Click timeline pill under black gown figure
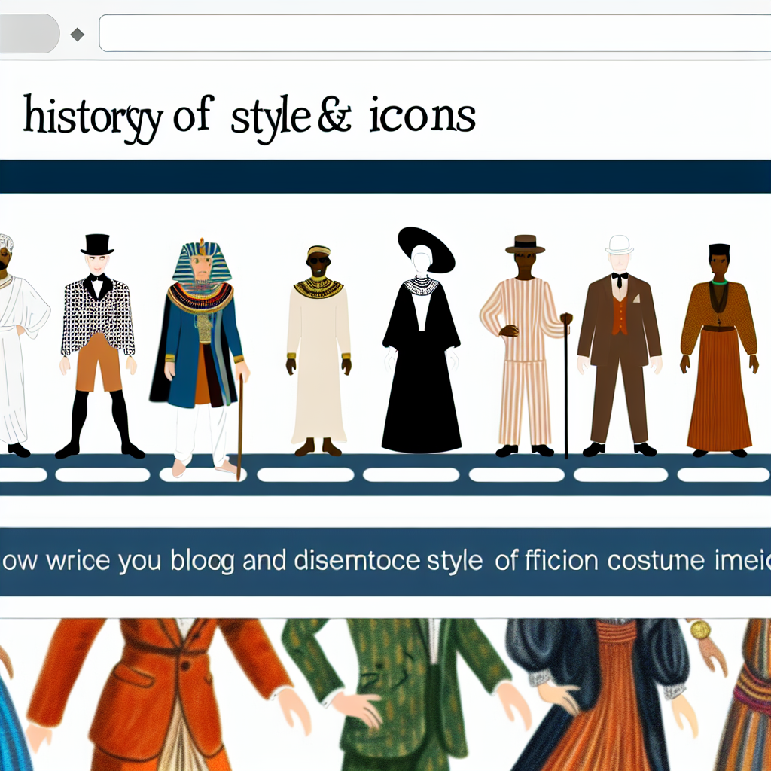This screenshot has height=771, width=771. pos(411,474)
